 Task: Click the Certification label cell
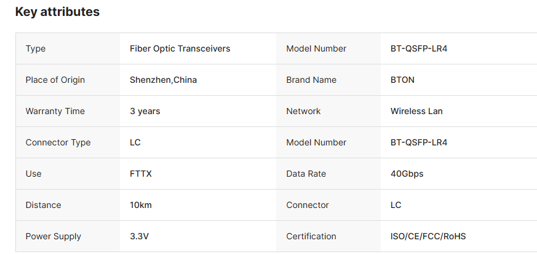328,236
